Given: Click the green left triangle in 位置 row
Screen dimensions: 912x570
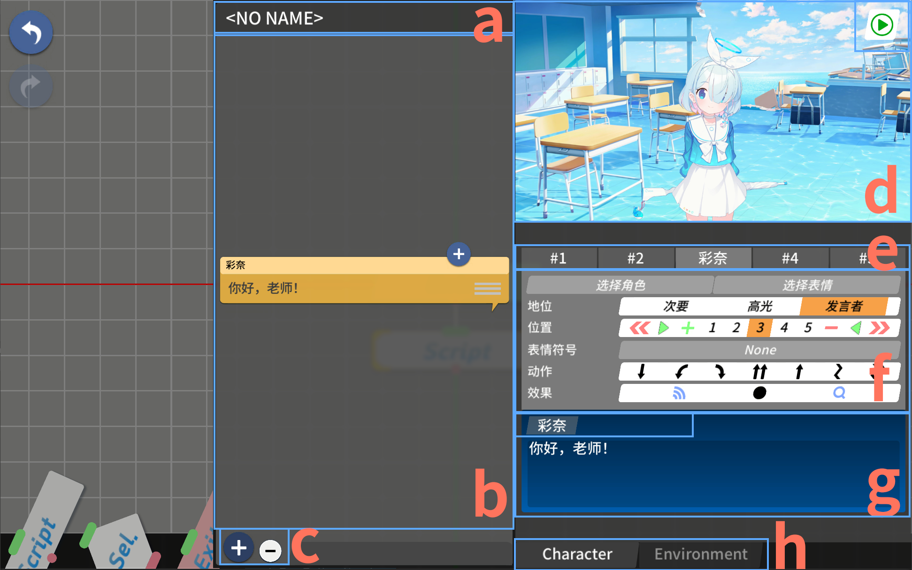Looking at the screenshot, I should (856, 328).
